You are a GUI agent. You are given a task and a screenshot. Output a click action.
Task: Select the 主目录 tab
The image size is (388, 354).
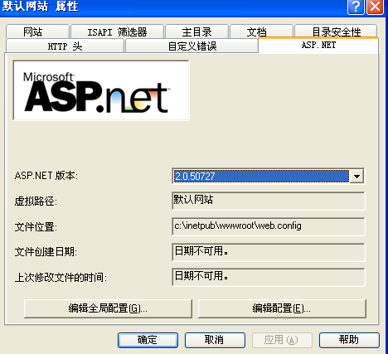click(196, 32)
